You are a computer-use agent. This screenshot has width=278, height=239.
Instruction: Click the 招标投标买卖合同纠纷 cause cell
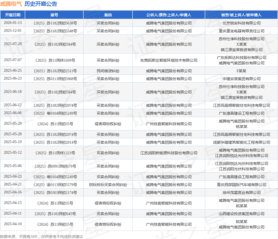tap(108, 185)
